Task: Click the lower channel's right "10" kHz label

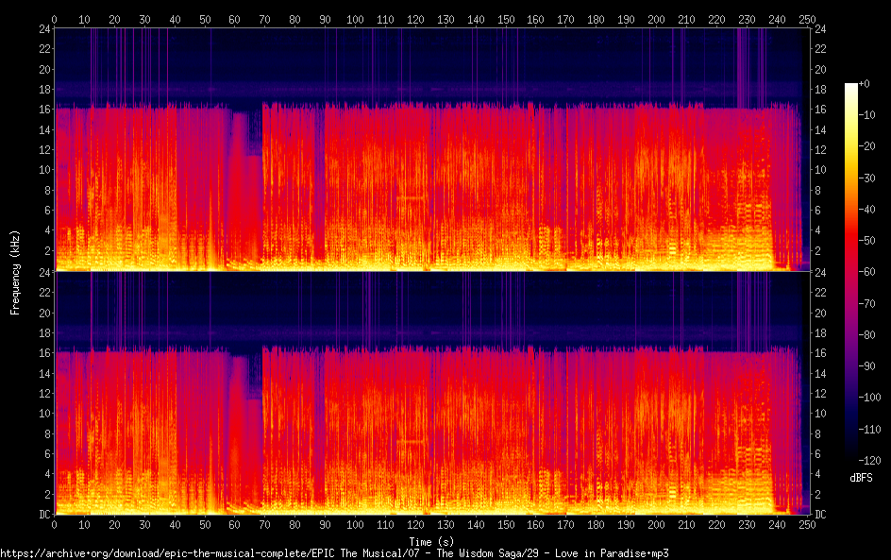Action: click(819, 414)
